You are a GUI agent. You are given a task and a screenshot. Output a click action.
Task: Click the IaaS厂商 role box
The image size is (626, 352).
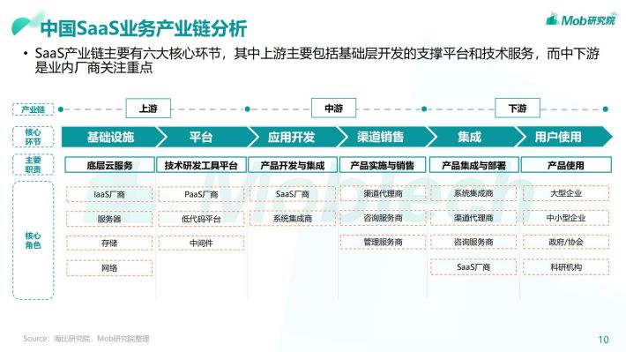pos(109,195)
